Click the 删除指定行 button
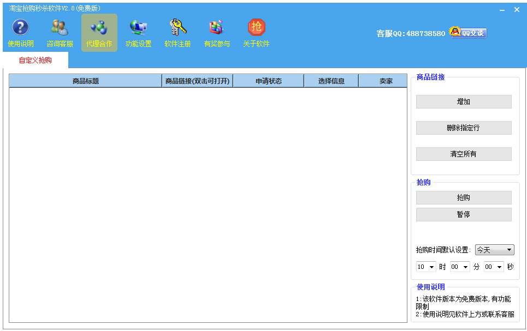The image size is (527, 331). pos(463,128)
